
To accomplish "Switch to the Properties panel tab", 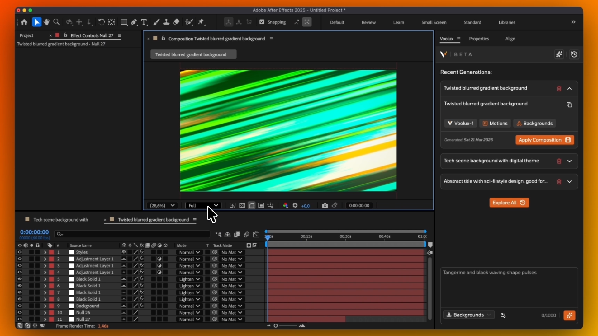I will click(x=479, y=39).
